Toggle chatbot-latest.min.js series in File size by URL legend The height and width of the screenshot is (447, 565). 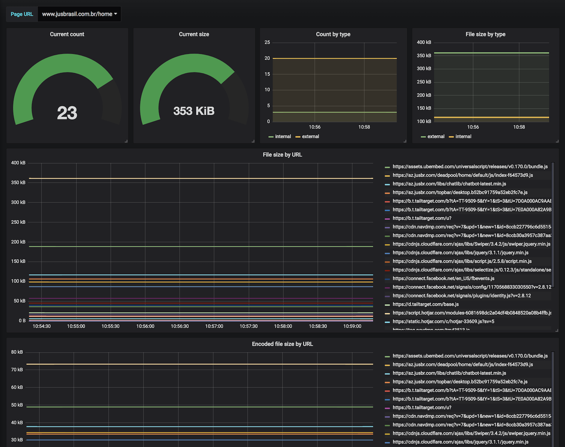(449, 184)
